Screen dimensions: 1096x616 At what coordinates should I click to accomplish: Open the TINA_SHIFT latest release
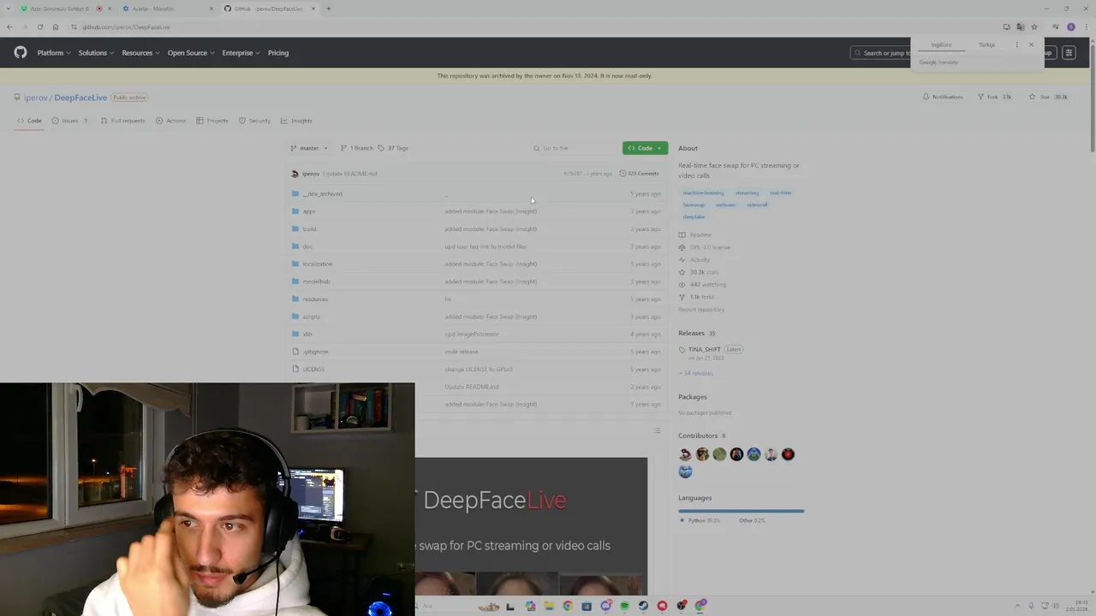click(704, 349)
